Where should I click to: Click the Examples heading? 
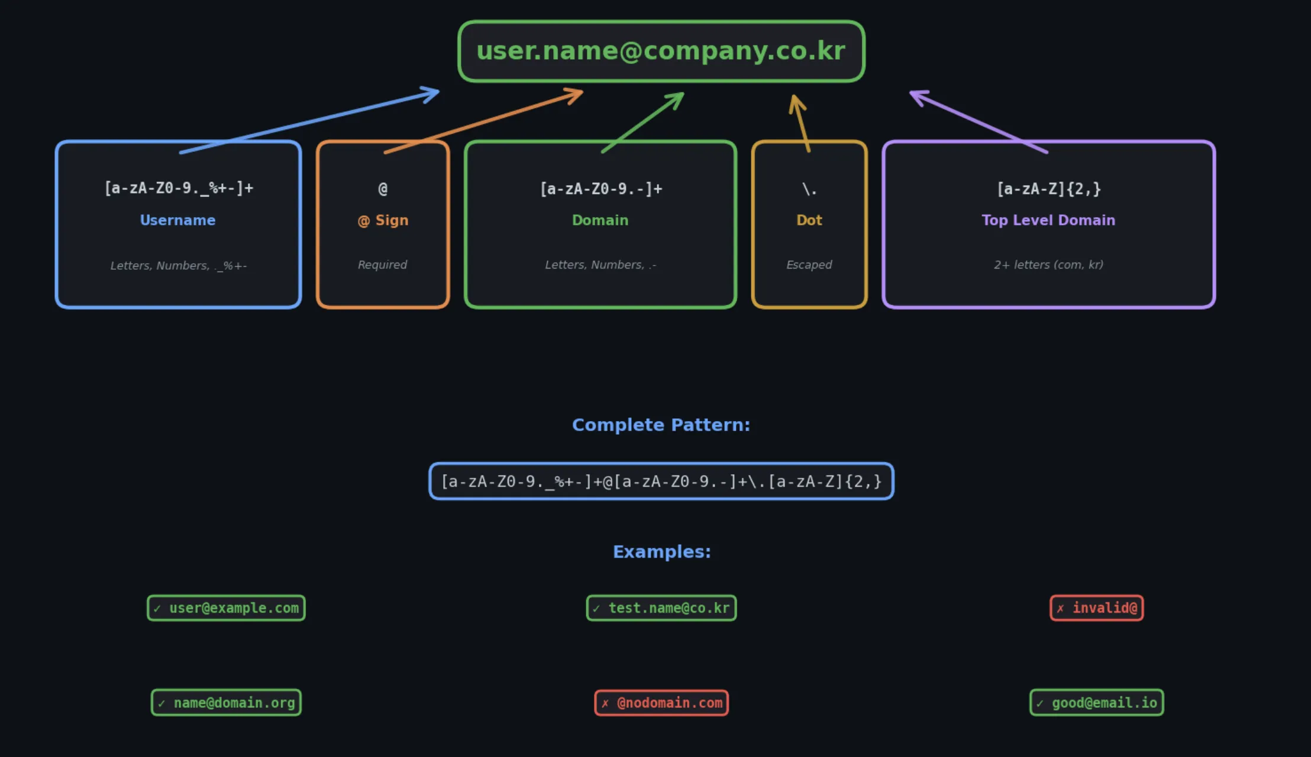(x=661, y=552)
